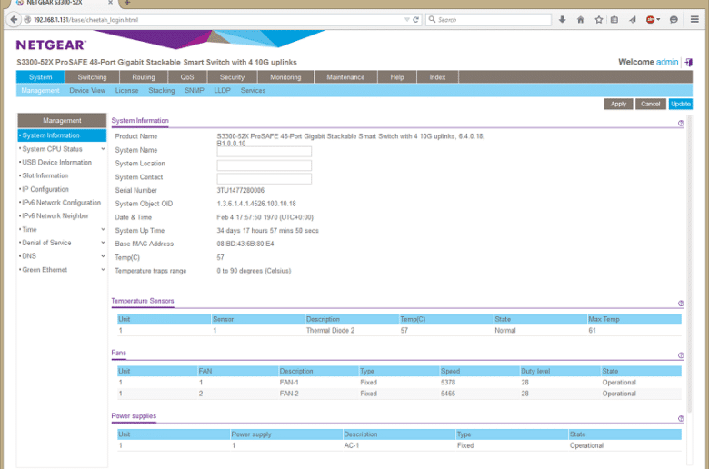Open the Maintenance tab
Image resolution: width=709 pixels, height=469 pixels.
[345, 77]
